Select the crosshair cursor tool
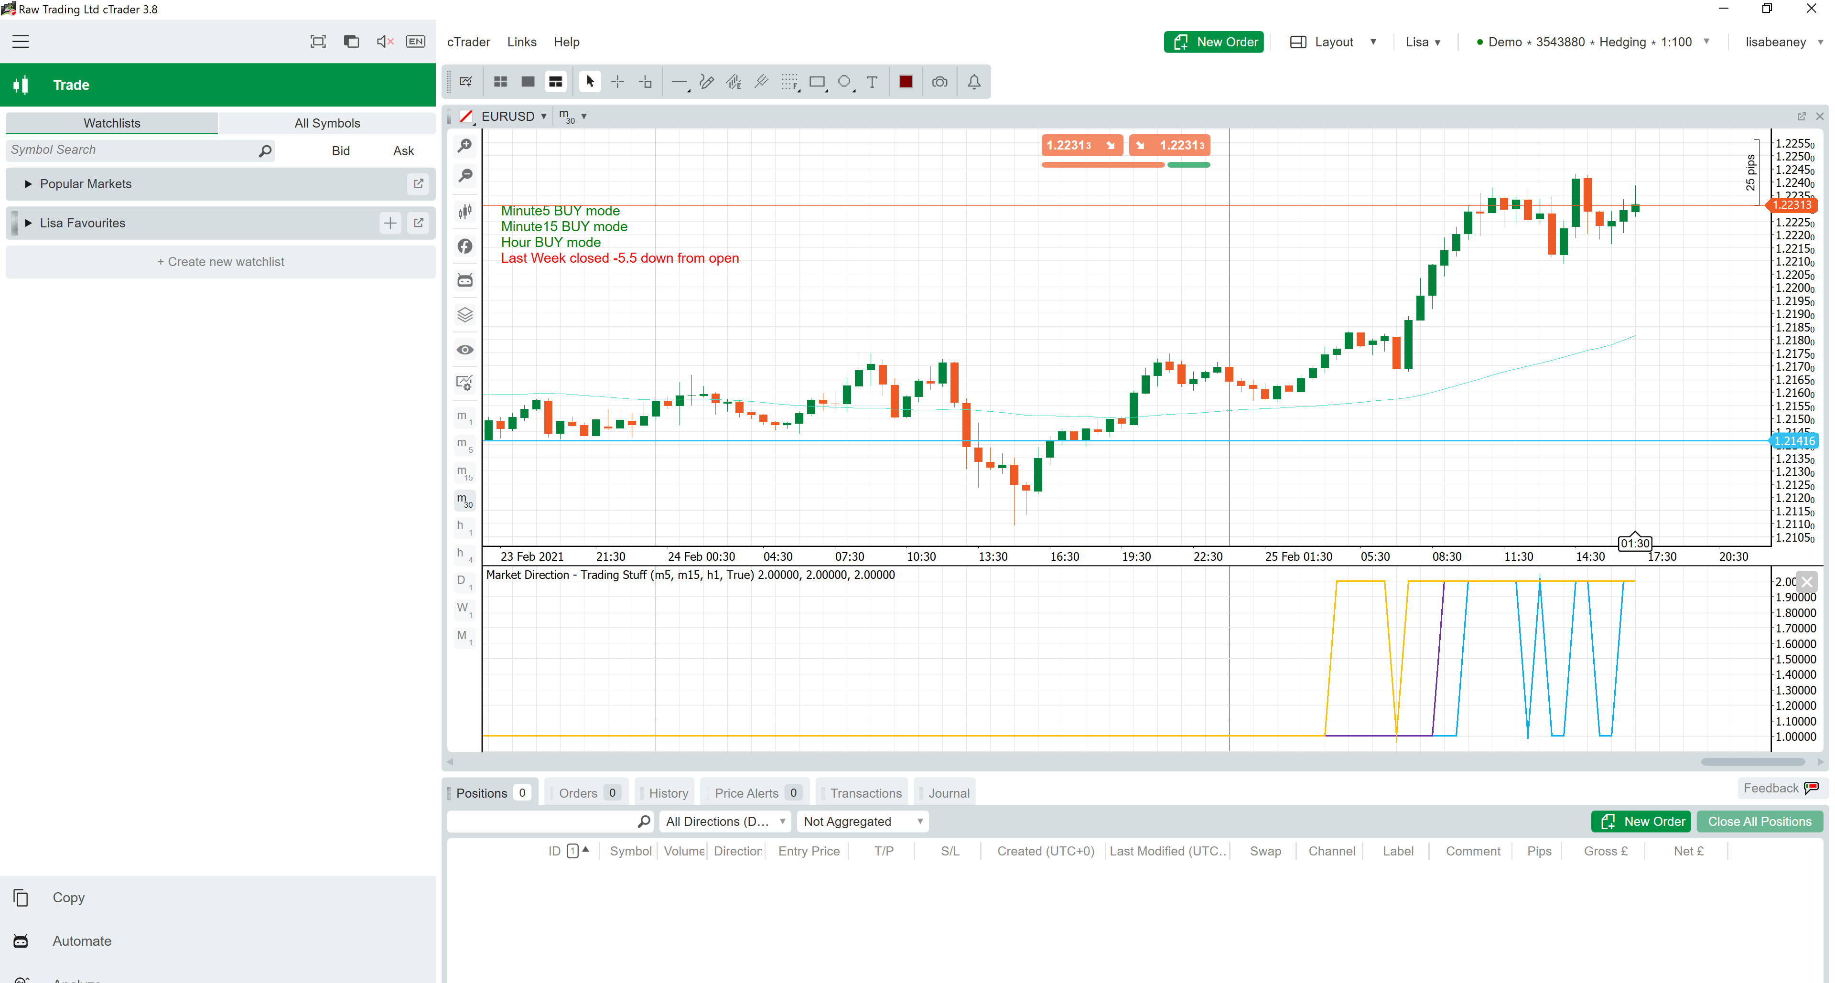1835x983 pixels. 617,82
